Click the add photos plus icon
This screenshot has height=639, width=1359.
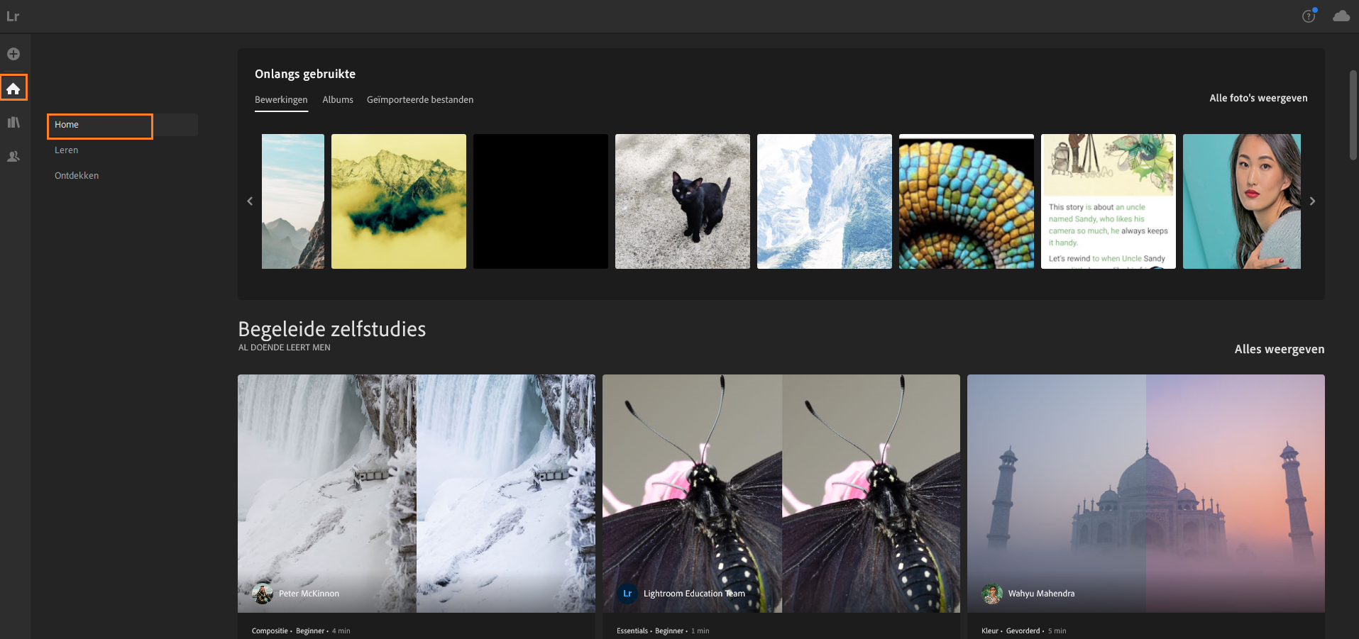point(13,54)
